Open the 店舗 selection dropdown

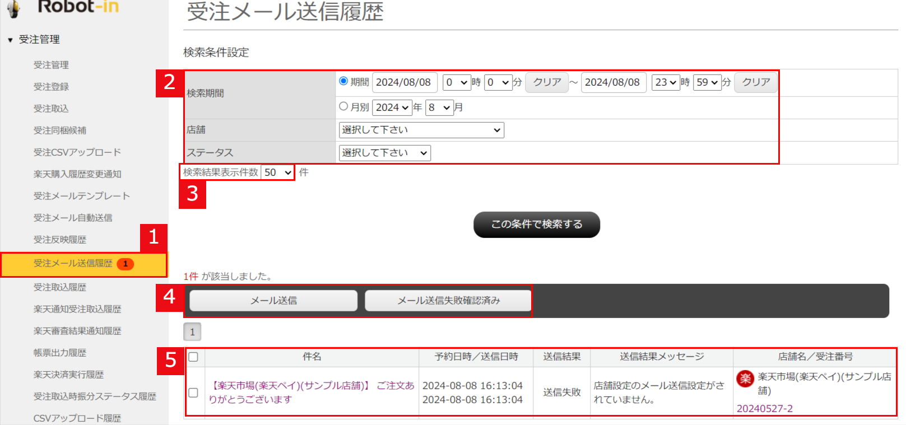pyautogui.click(x=421, y=130)
